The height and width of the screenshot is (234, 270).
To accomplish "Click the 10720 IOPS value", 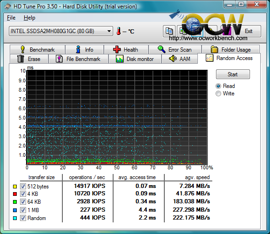I will (x=89, y=194).
